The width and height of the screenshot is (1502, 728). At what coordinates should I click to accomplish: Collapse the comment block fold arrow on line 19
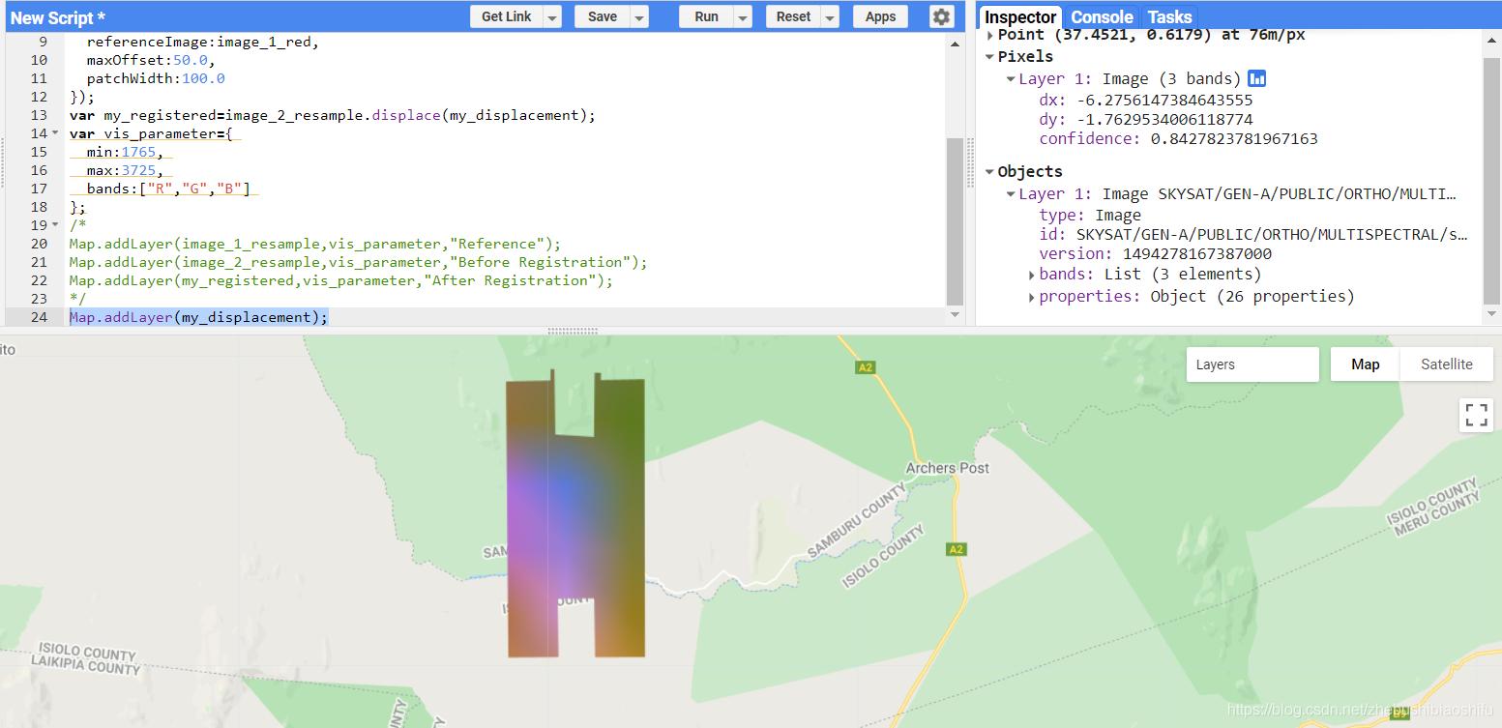[x=55, y=224]
